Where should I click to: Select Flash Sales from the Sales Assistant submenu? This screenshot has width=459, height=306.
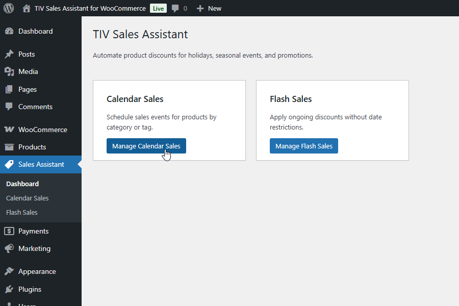point(22,212)
